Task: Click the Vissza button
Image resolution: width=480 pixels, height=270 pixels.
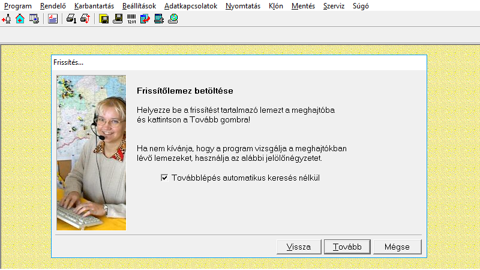Action: (x=299, y=247)
